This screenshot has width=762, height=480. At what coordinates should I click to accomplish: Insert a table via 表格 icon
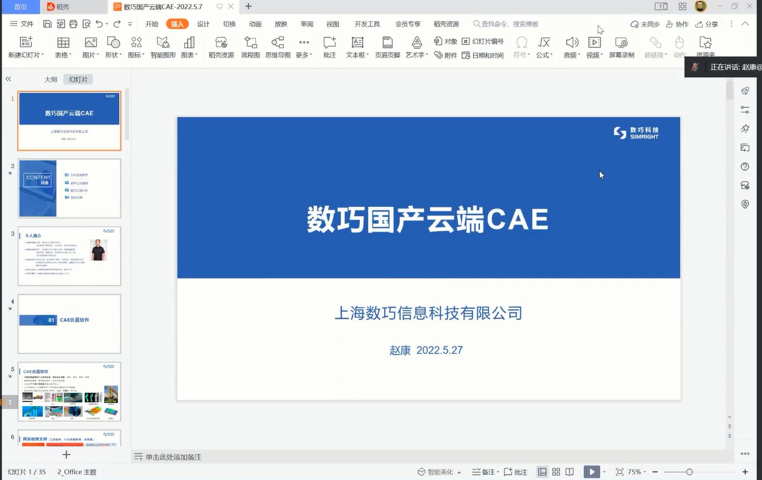point(63,47)
